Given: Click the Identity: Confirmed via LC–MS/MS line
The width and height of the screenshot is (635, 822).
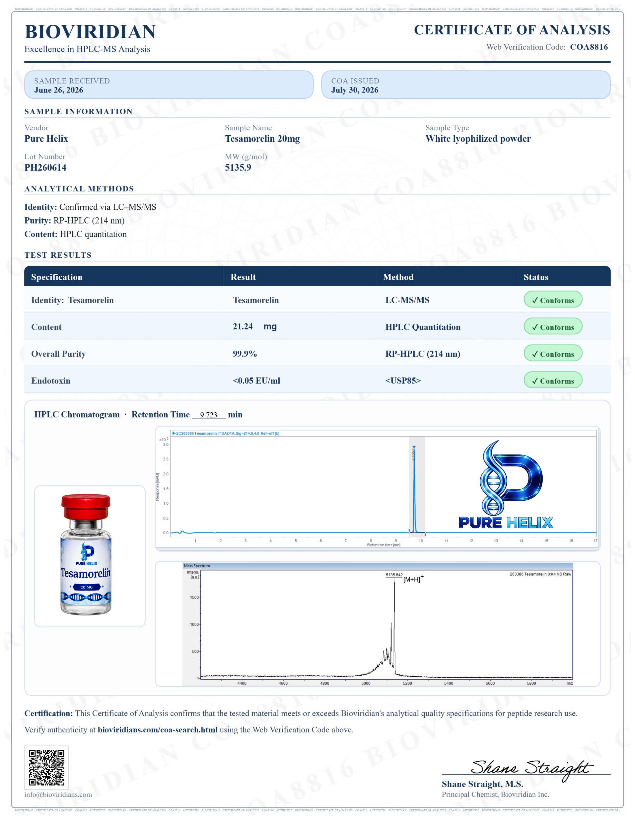Looking at the screenshot, I should click(x=90, y=207).
